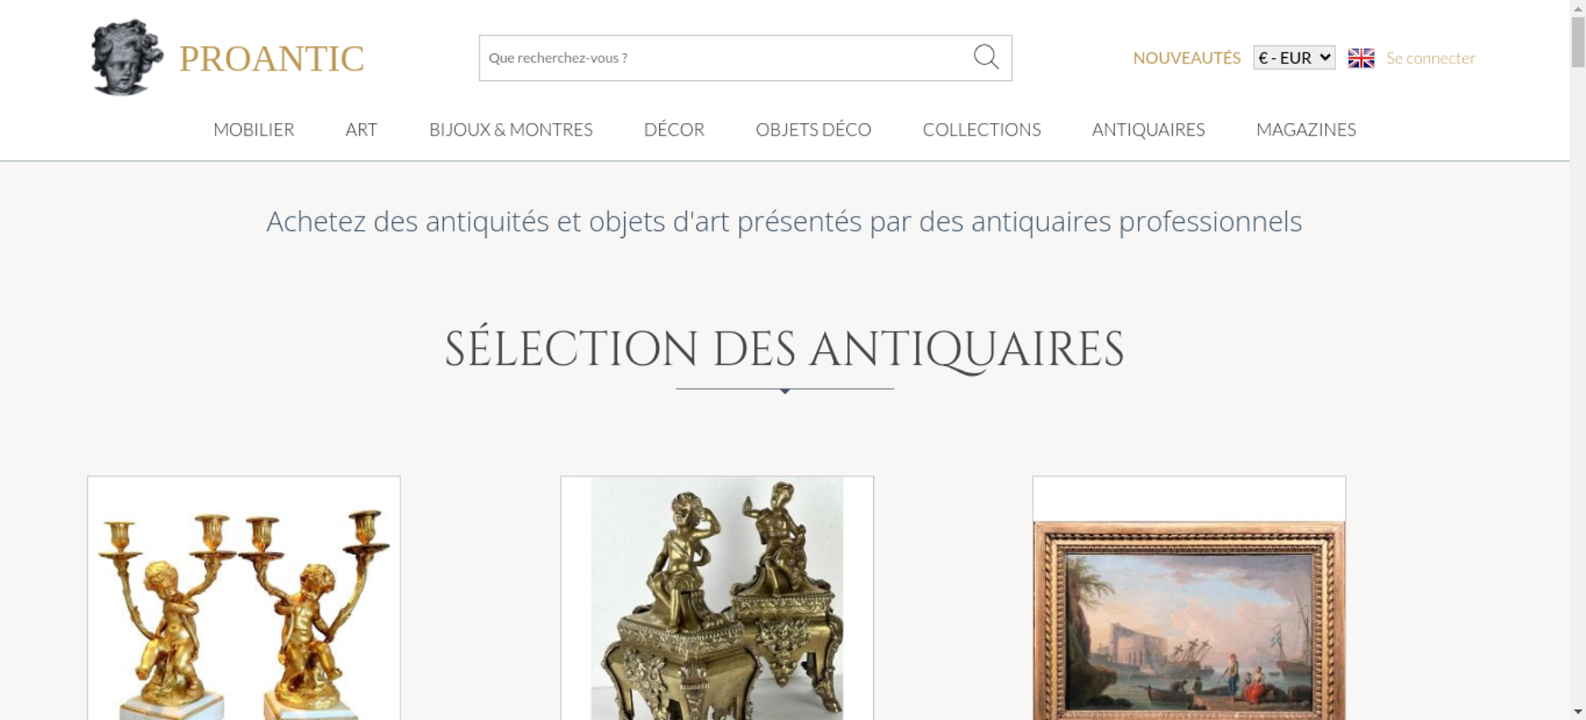Viewport: 1586px width, 720px height.
Task: Open the Bijoux & Montres menu
Action: [511, 129]
